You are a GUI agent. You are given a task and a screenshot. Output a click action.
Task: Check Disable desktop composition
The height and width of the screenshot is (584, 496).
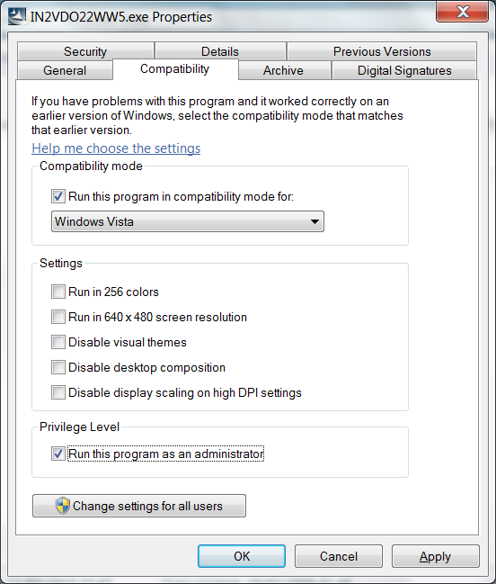click(x=58, y=367)
